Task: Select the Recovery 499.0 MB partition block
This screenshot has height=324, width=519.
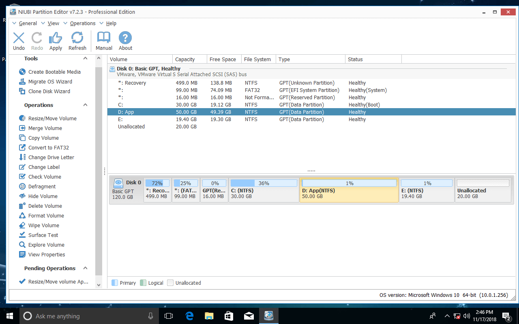Action: point(157,190)
